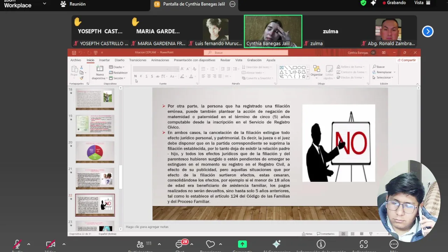The width and height of the screenshot is (448, 252).
Task: Open the Participantes panel icon
Action: [140, 244]
